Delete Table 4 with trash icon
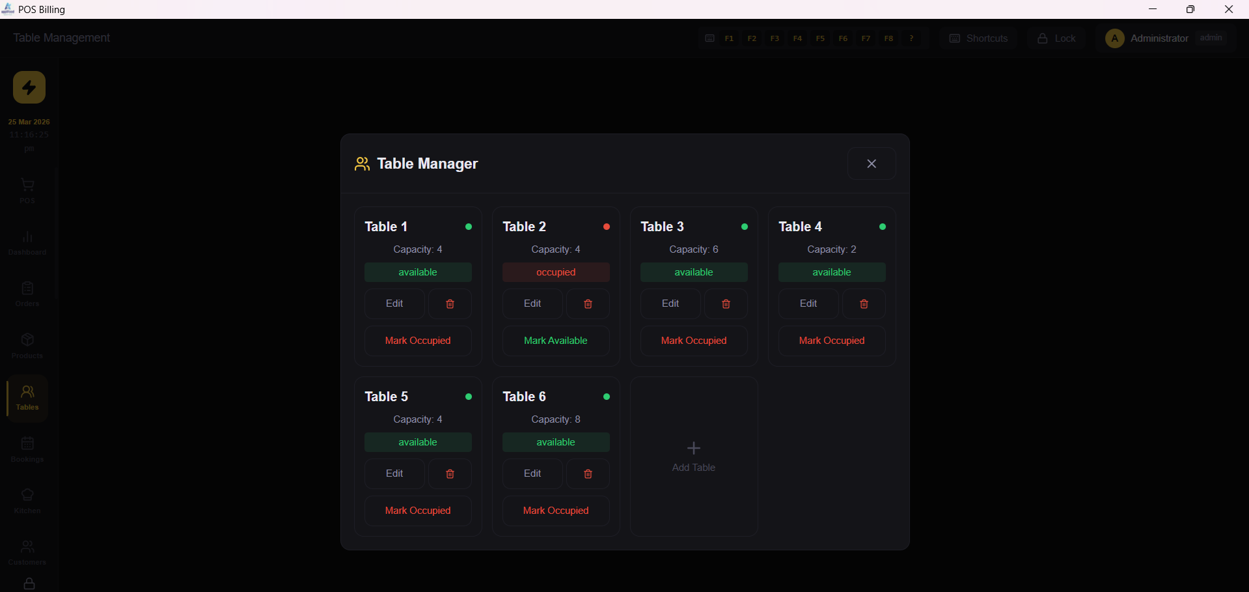The height and width of the screenshot is (592, 1249). (864, 304)
